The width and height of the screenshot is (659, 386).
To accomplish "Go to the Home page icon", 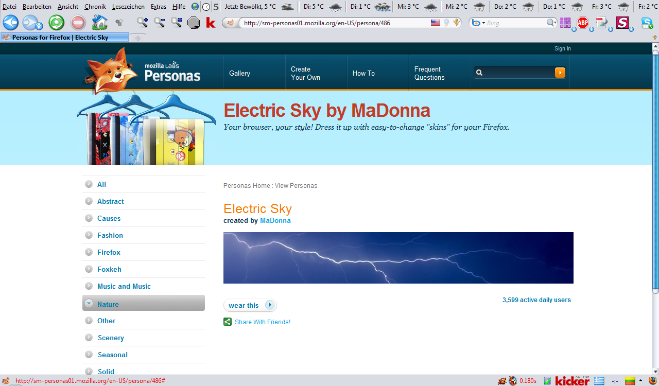I will pyautogui.click(x=100, y=23).
